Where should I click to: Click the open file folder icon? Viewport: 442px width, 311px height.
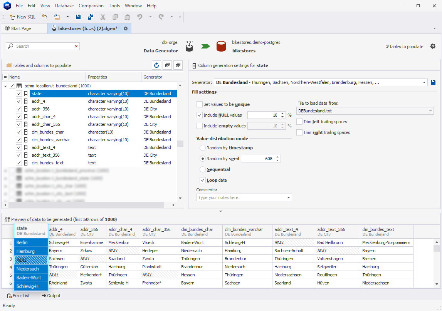[57, 17]
